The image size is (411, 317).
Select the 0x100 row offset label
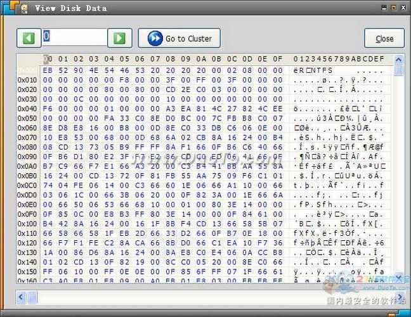pyautogui.click(x=27, y=224)
